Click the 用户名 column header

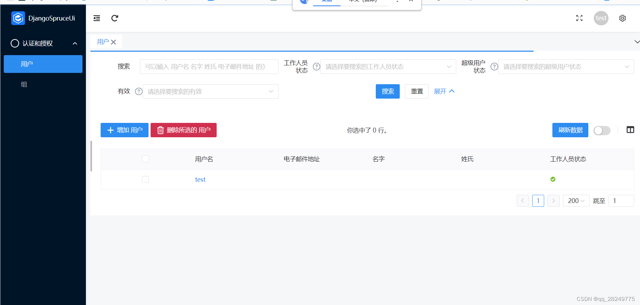204,159
